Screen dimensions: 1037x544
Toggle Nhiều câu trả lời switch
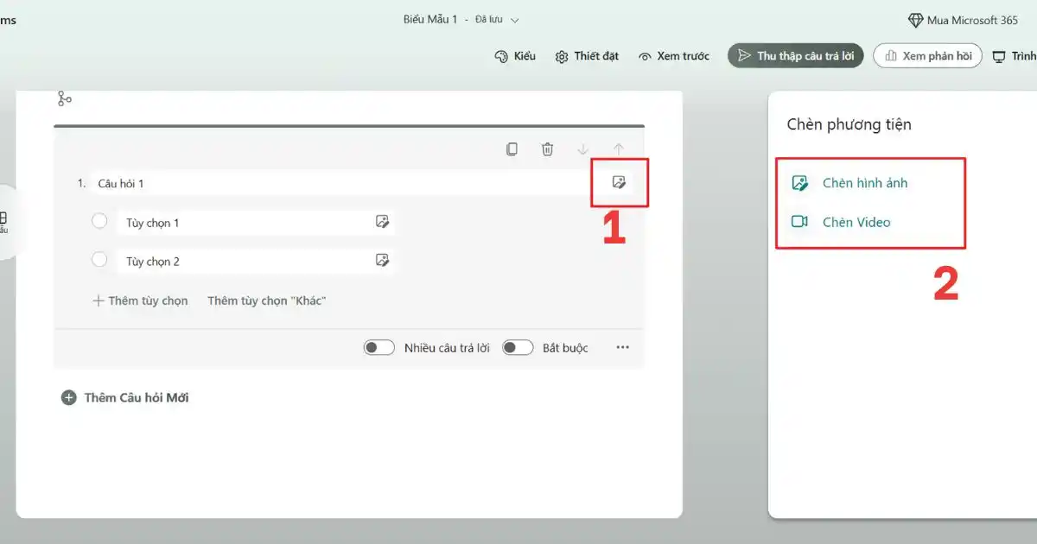[379, 347]
